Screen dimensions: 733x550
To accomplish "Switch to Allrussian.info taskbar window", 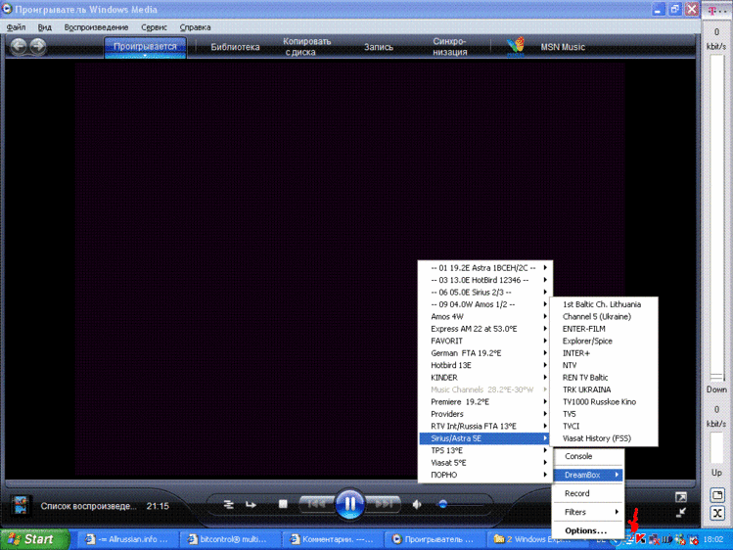I will [x=126, y=539].
